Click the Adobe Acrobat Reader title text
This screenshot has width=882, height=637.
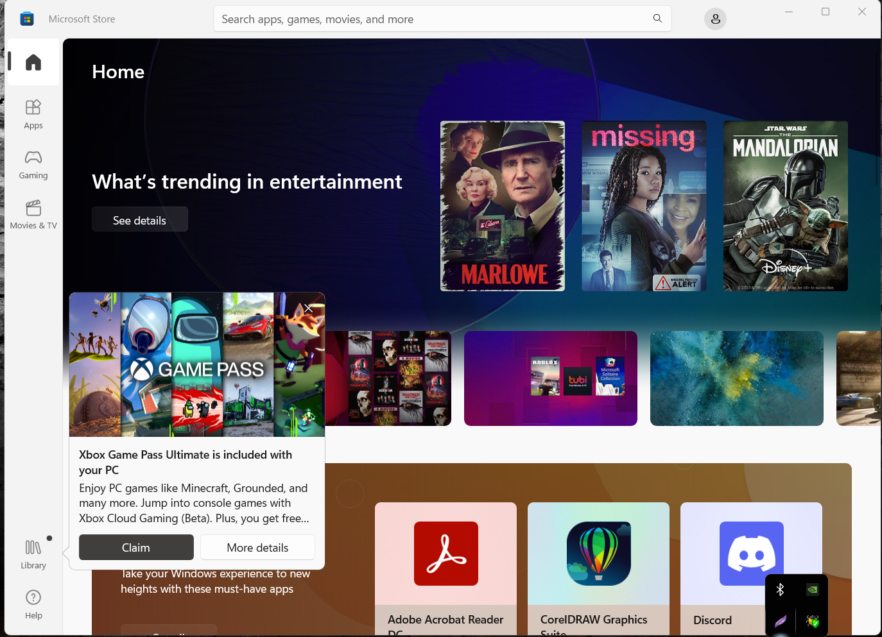[445, 625]
